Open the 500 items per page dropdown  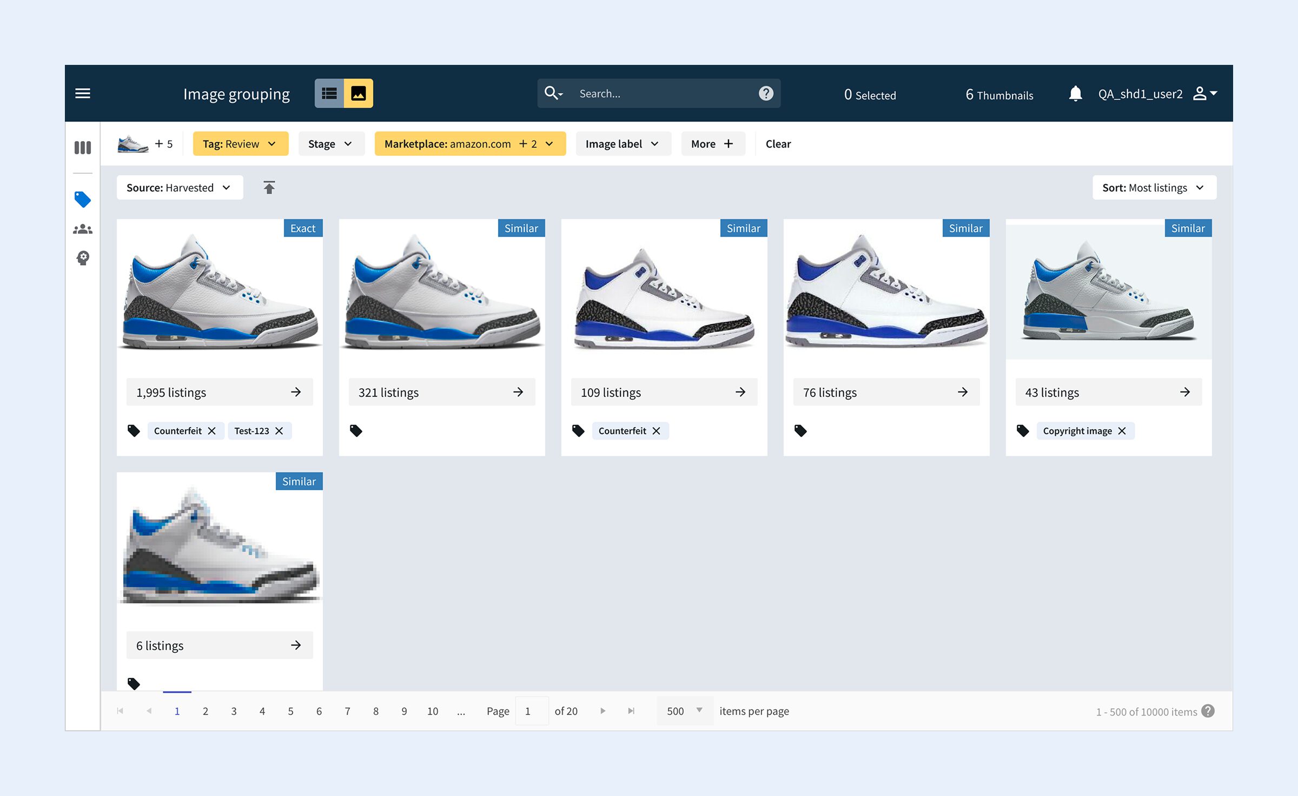(x=685, y=711)
